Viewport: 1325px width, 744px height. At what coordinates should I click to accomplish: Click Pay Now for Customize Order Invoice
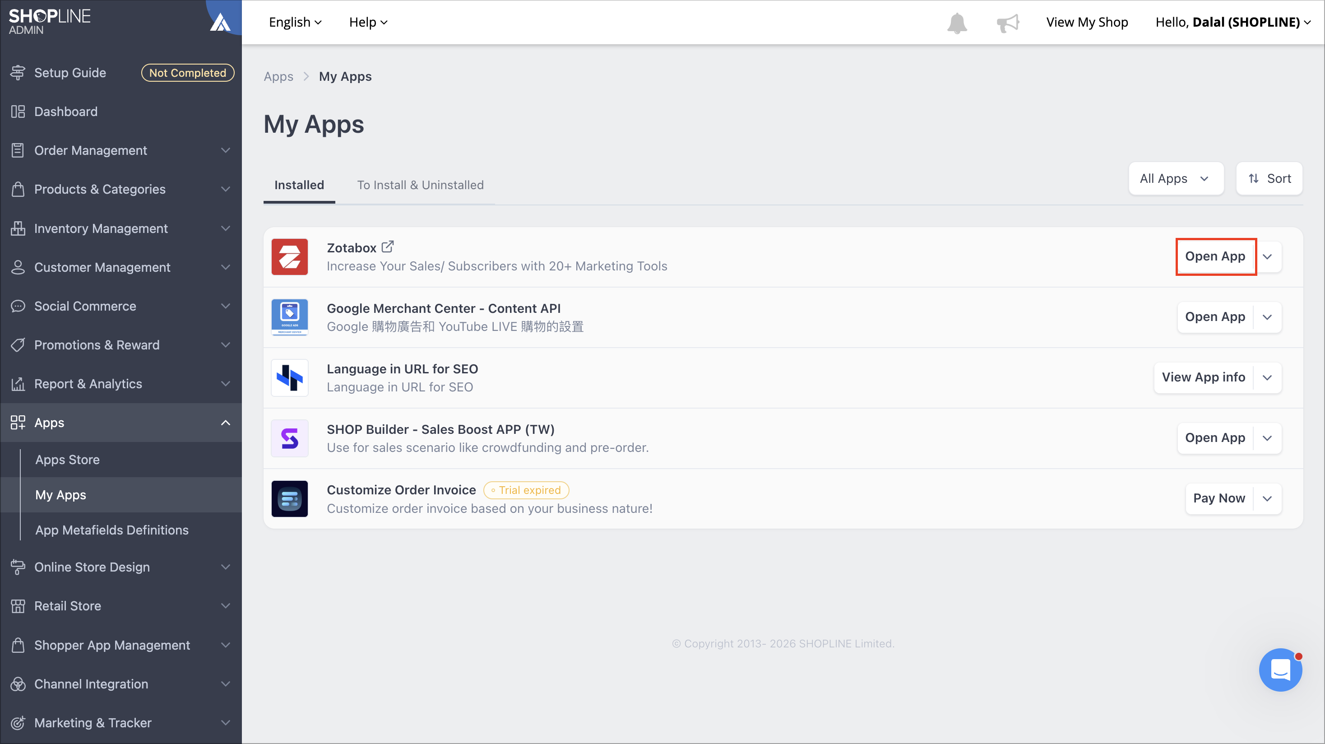(1219, 498)
